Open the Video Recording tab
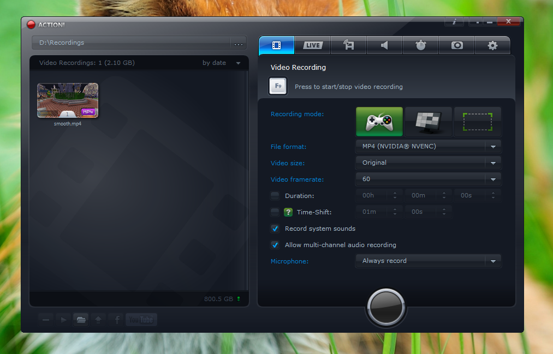 click(276, 45)
